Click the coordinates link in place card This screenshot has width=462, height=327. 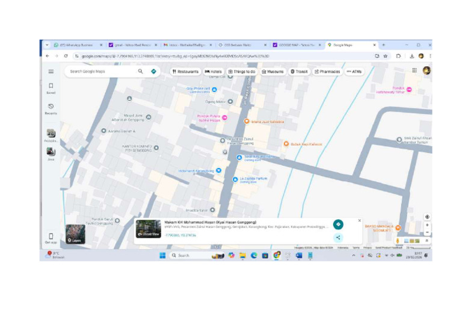(180, 235)
